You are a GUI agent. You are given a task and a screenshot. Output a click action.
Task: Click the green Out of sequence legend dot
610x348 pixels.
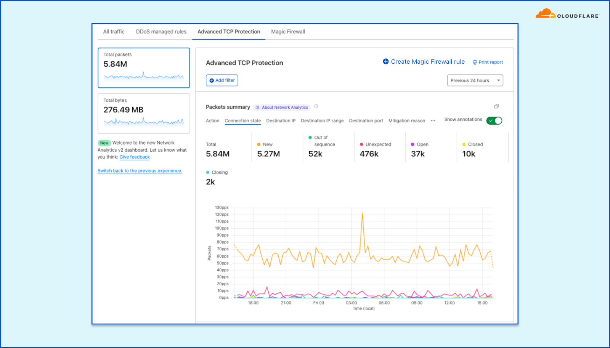coord(310,138)
